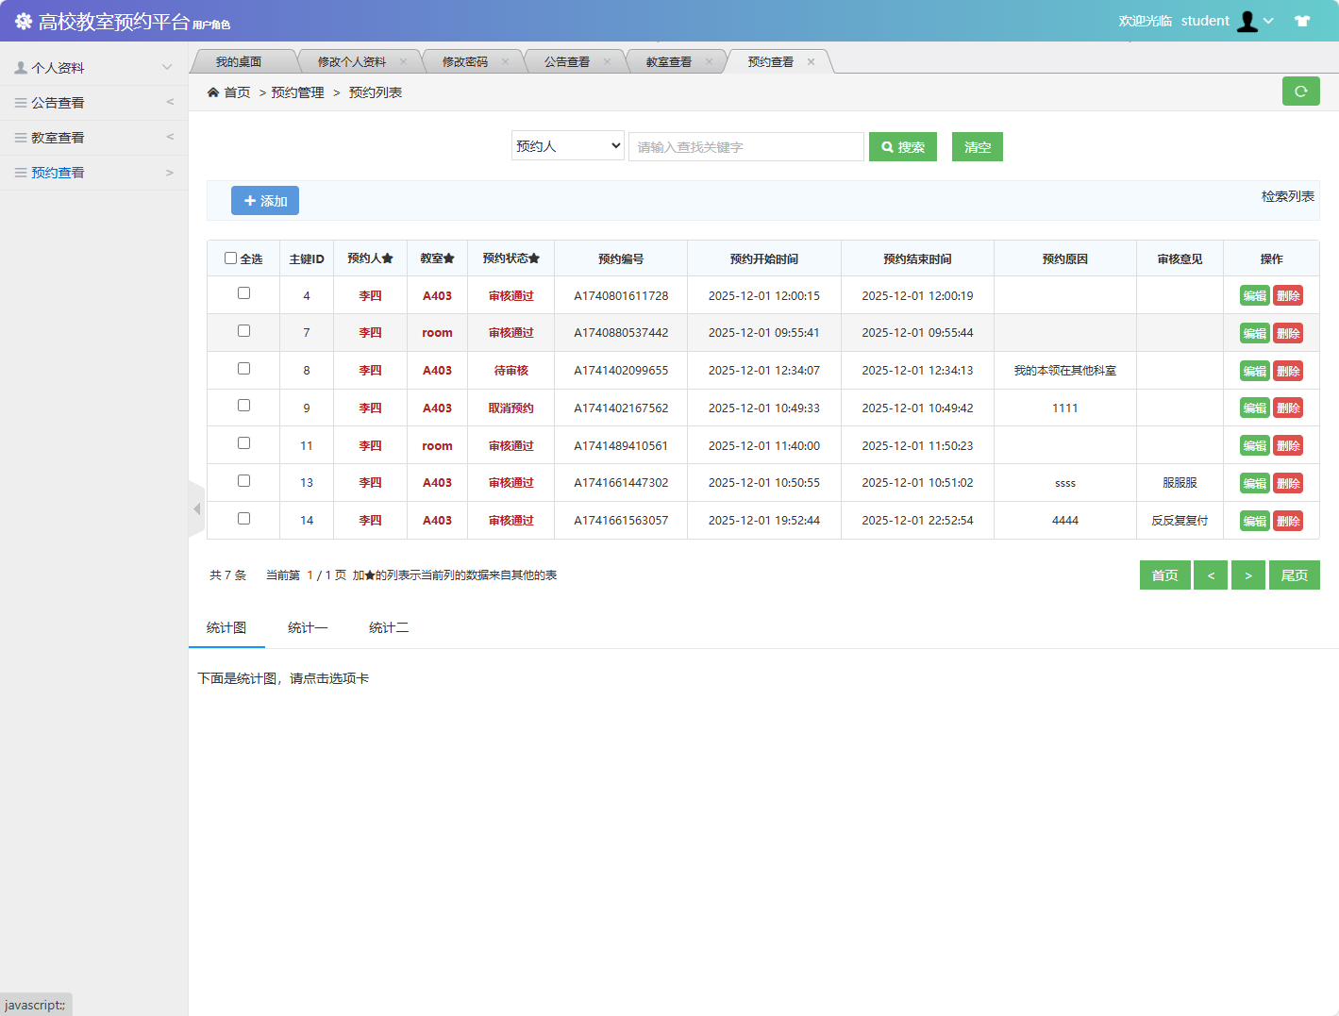Toggle the 全选 select-all checkbox
Image resolution: width=1339 pixels, height=1016 pixels.
[230, 258]
